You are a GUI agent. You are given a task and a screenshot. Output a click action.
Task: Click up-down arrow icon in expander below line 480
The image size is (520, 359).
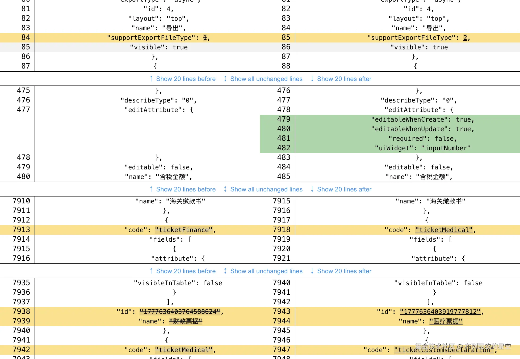[x=225, y=189]
